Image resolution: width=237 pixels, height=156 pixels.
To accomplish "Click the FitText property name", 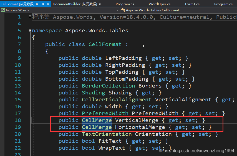I will (x=110, y=141).
